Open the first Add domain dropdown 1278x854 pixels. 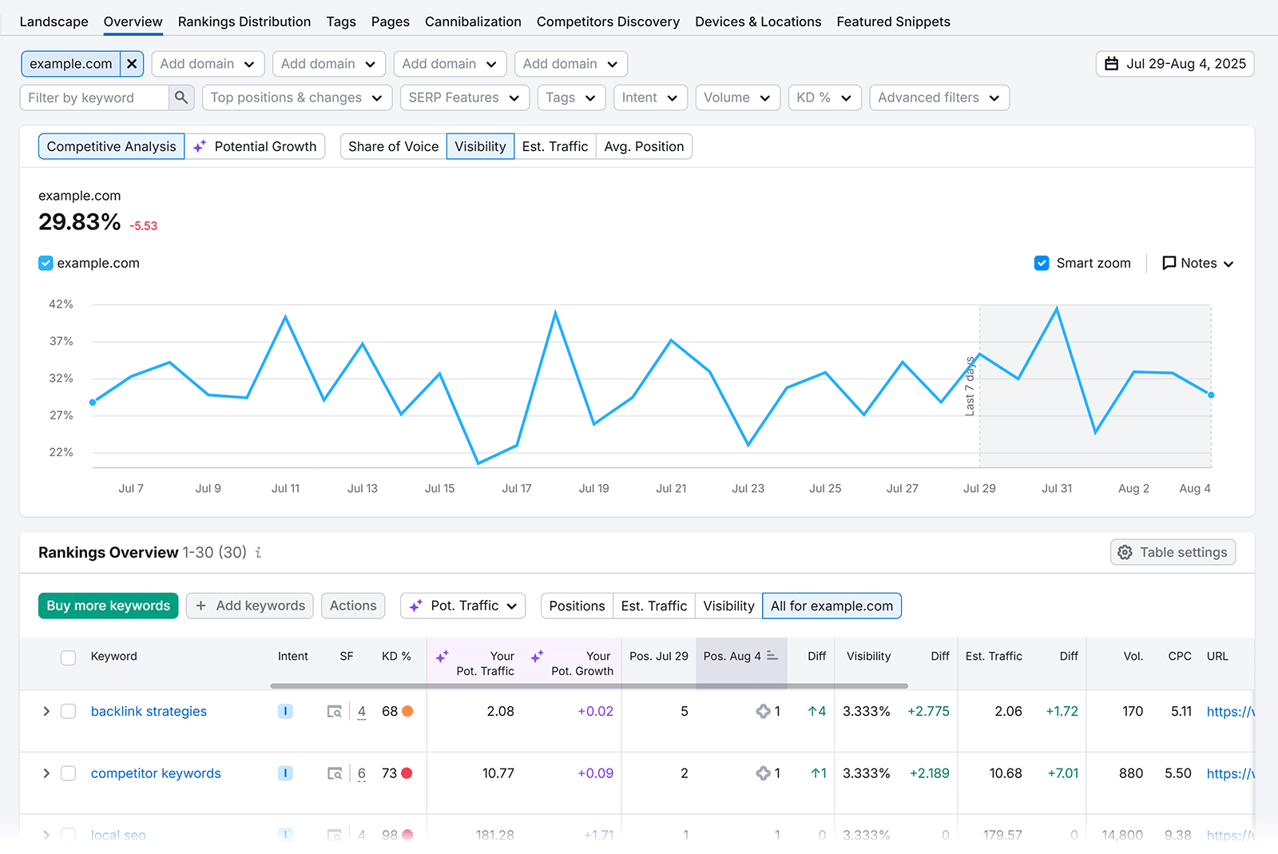208,64
